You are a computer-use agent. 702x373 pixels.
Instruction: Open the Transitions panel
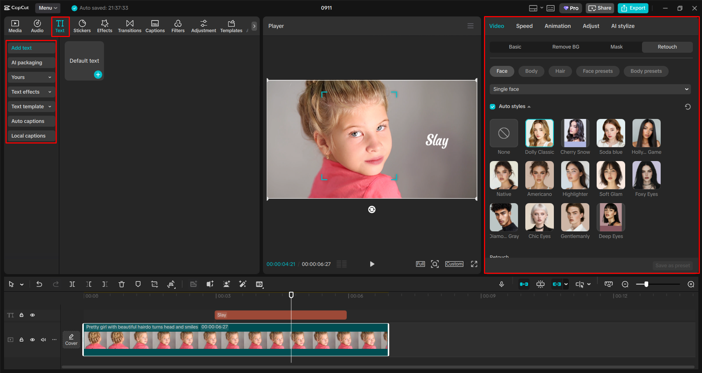pyautogui.click(x=129, y=26)
